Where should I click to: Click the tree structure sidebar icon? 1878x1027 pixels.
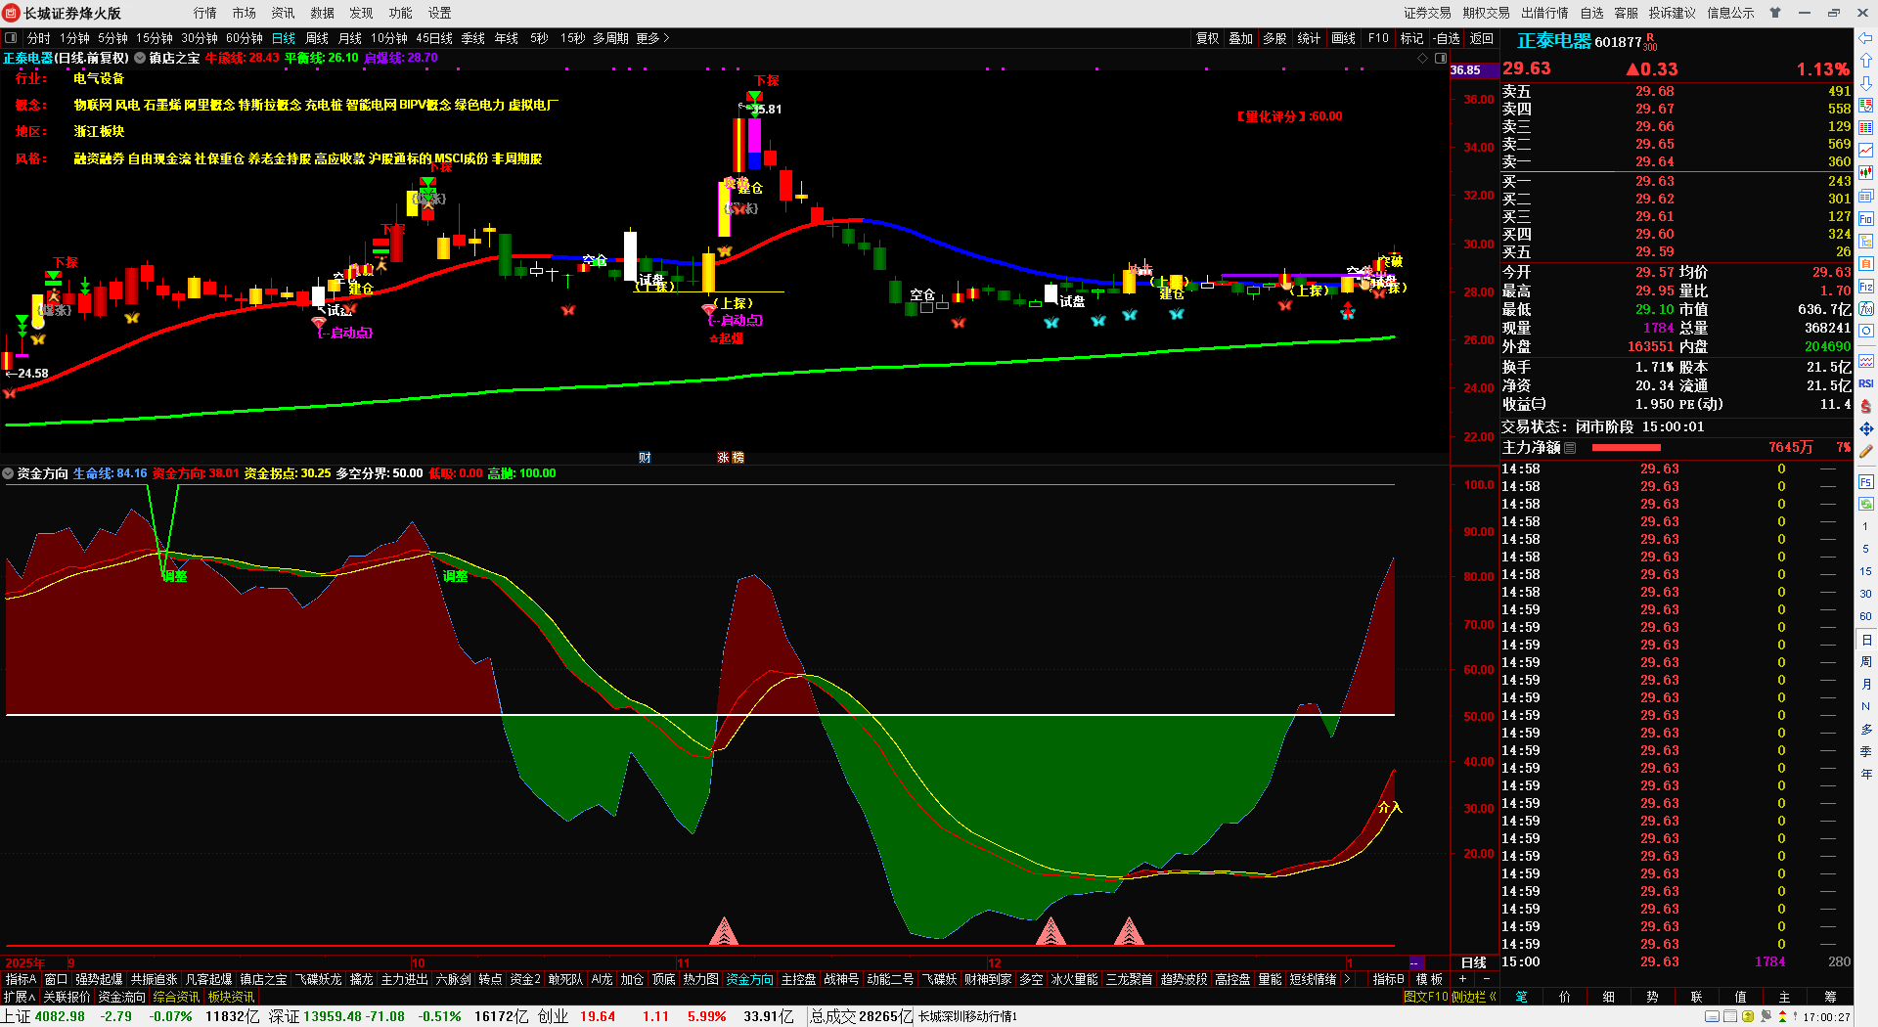[1866, 241]
